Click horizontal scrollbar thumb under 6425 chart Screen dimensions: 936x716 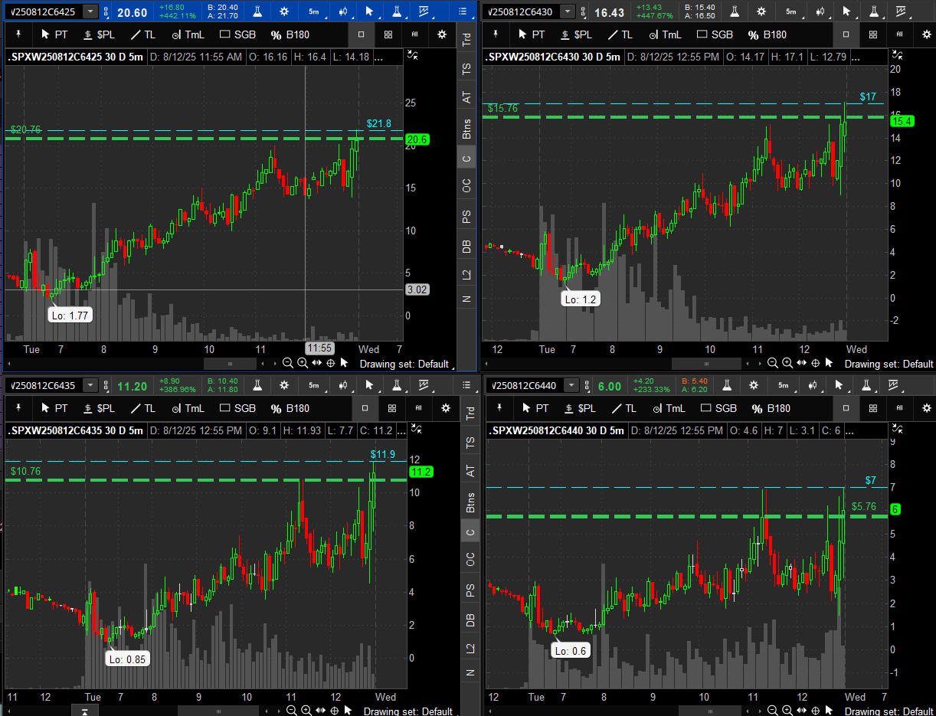click(x=230, y=363)
